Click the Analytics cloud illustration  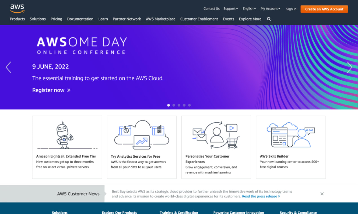(x=142, y=135)
